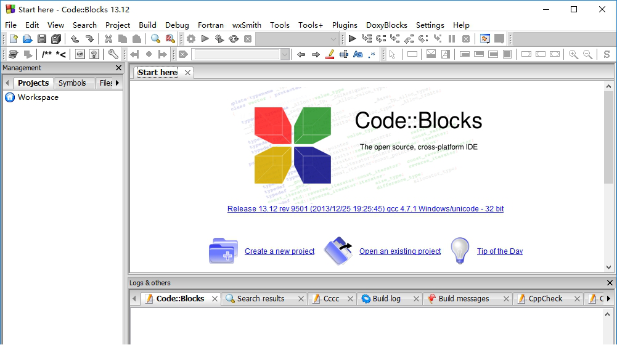617x358 pixels.
Task: Click the Run to cursor debug icon
Action: tap(367, 39)
